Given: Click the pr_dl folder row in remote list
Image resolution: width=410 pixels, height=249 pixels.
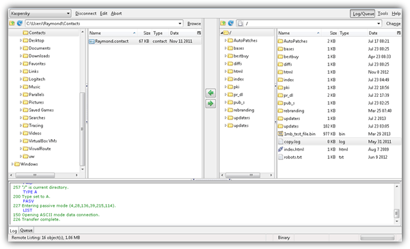Looking at the screenshot, I should coord(339,96).
